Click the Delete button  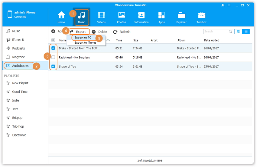pos(99,32)
